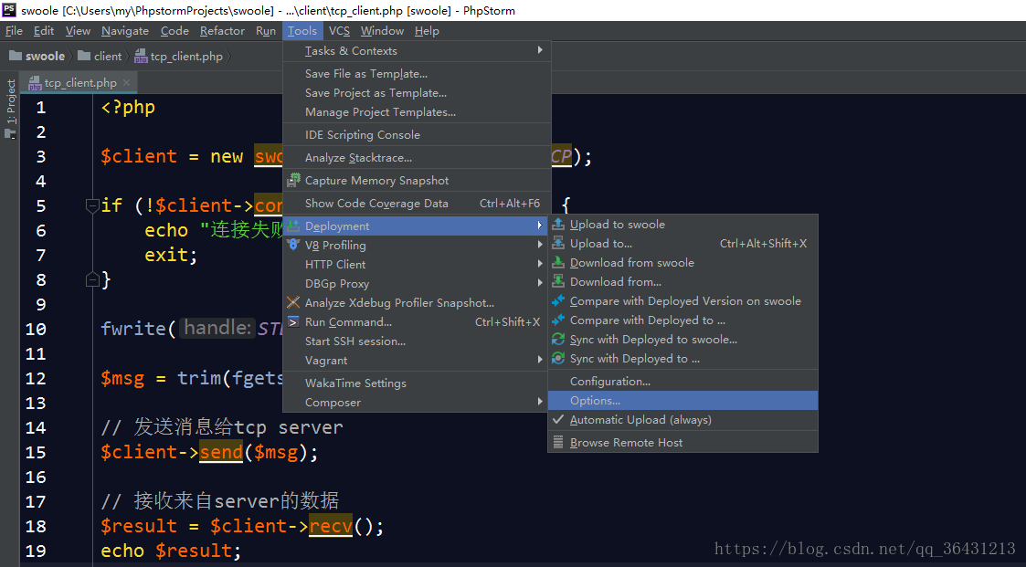
Task: Click the fold end marker at line 8
Action: tap(92, 280)
